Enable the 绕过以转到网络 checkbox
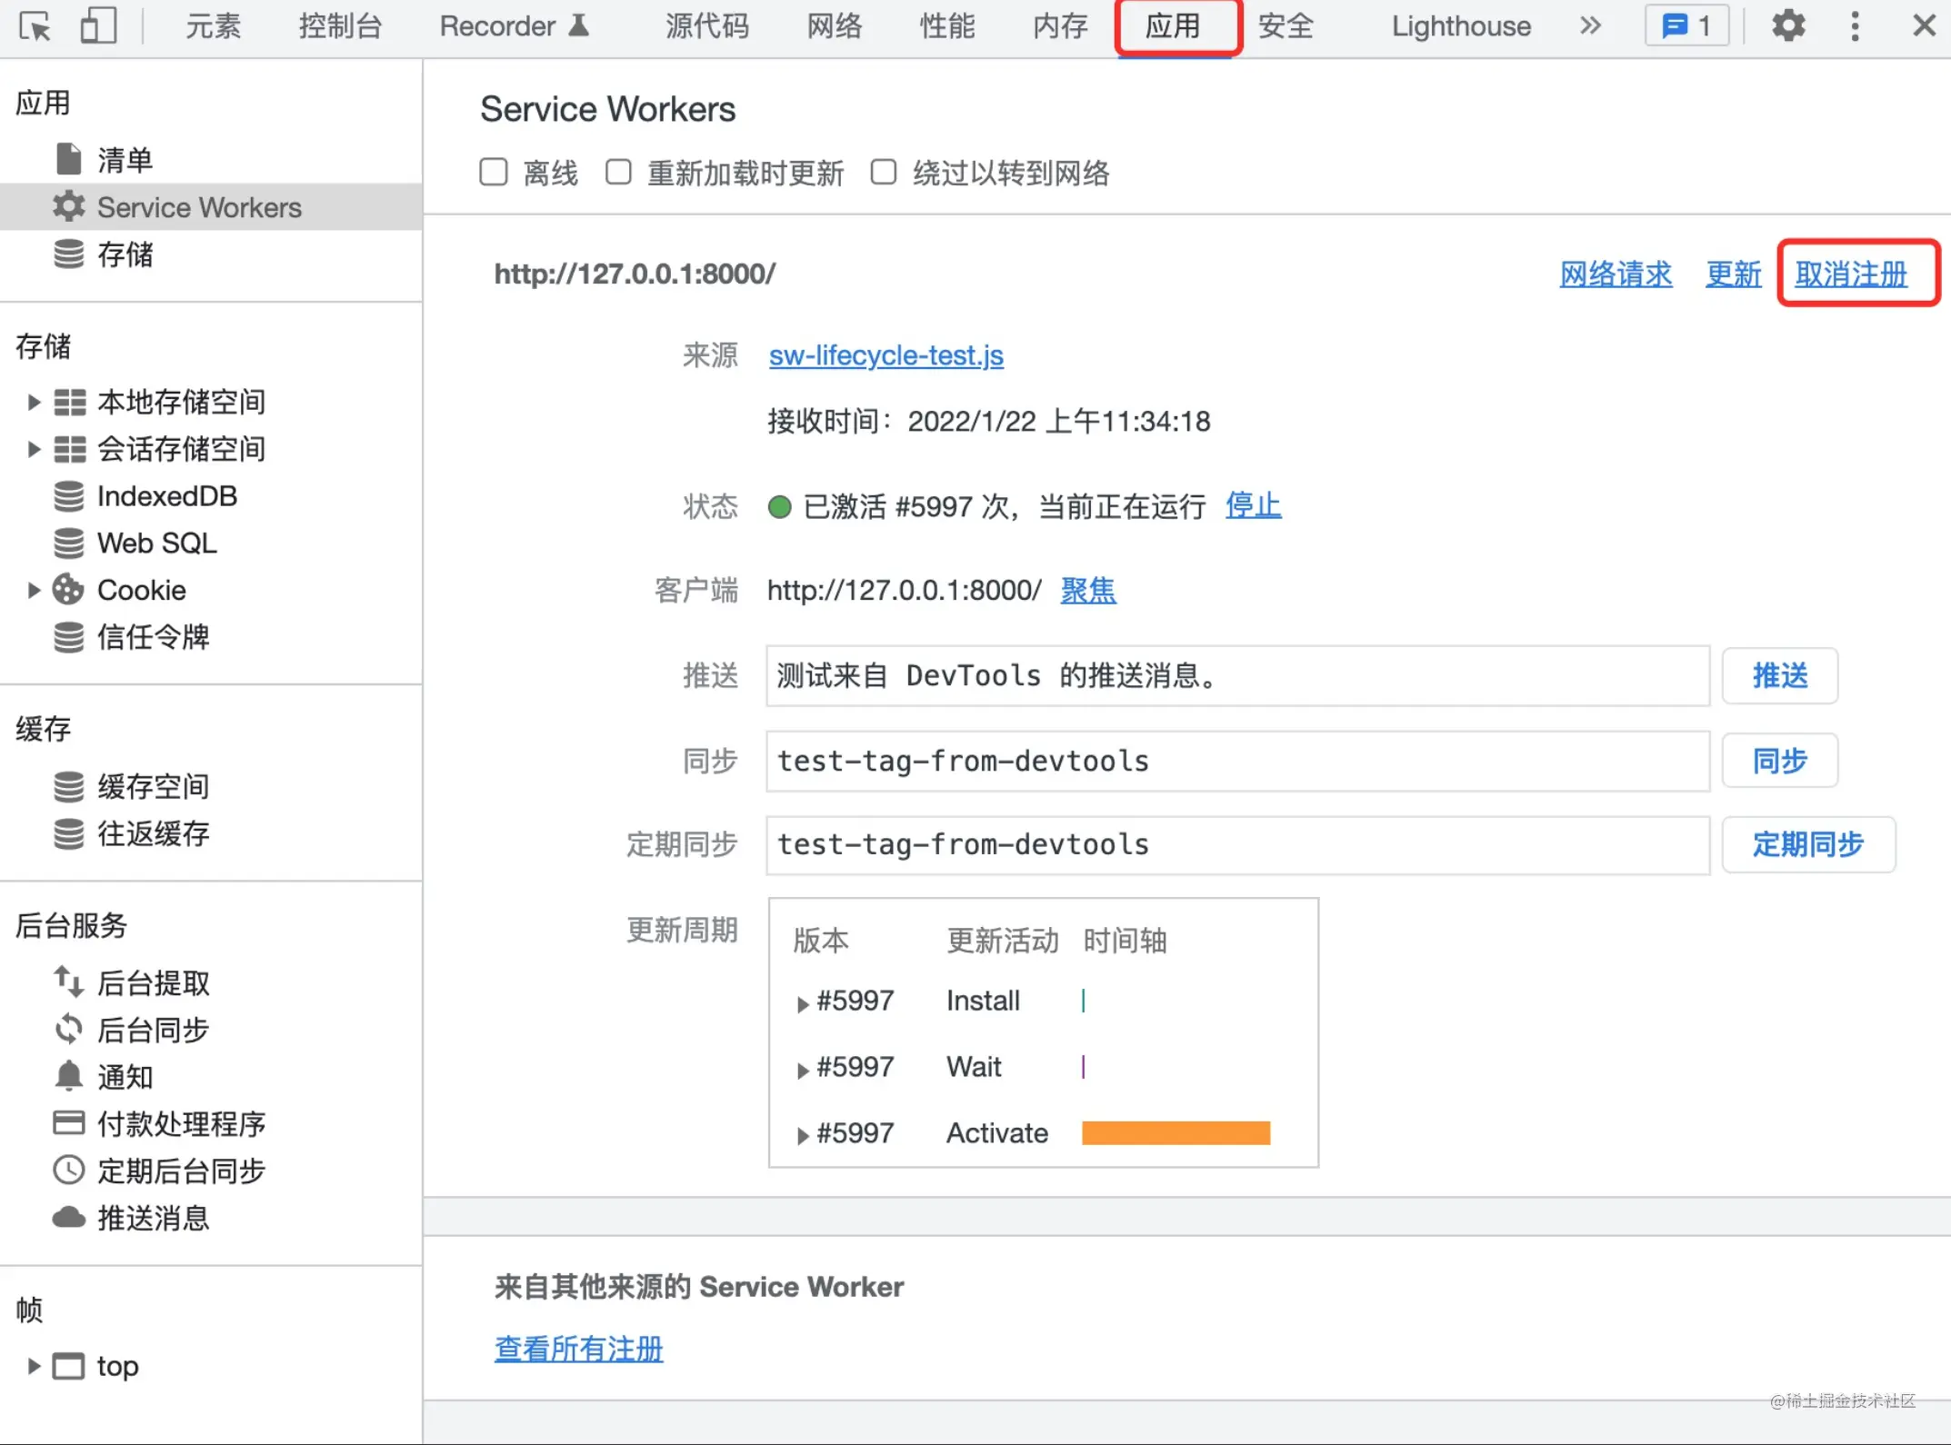Screen dimensions: 1951x1445 coord(884,172)
